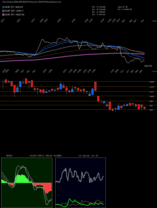This screenshot has width=157, height=208.
Task: Click the 'DOW PT: 1022.96' legend label
Action: [14, 14]
